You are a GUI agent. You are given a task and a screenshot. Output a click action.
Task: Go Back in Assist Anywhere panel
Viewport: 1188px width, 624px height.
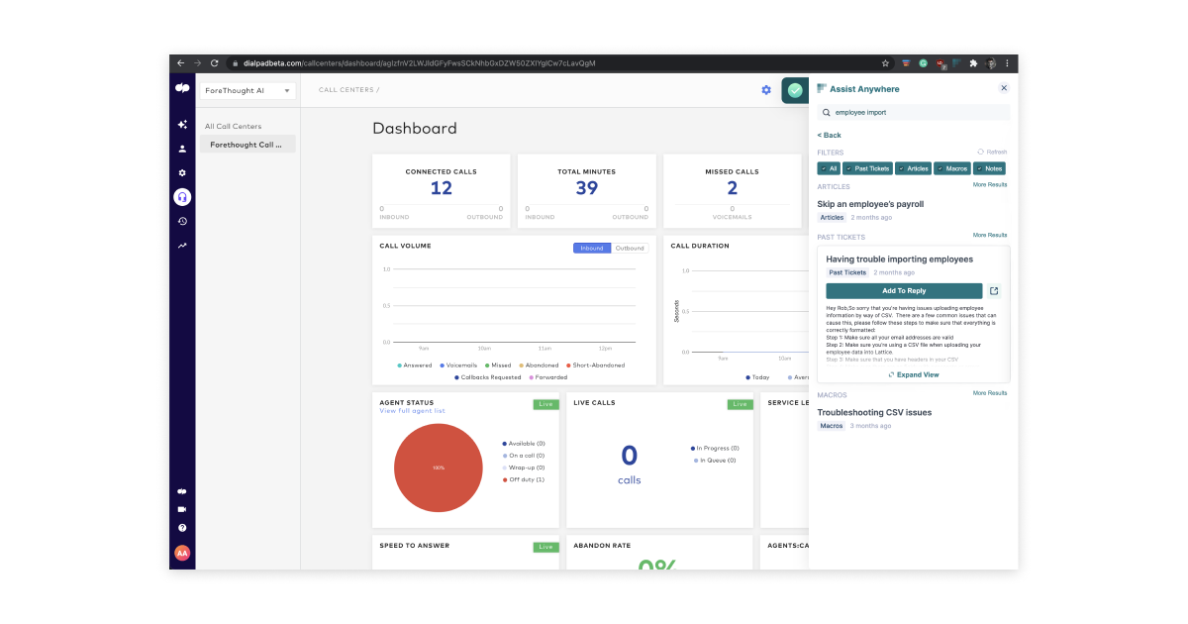pyautogui.click(x=830, y=135)
